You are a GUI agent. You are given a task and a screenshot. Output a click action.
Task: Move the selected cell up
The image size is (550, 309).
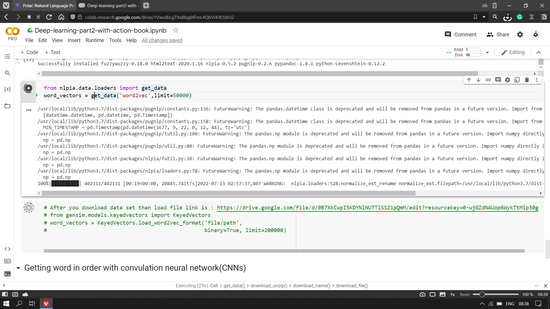tap(469, 80)
